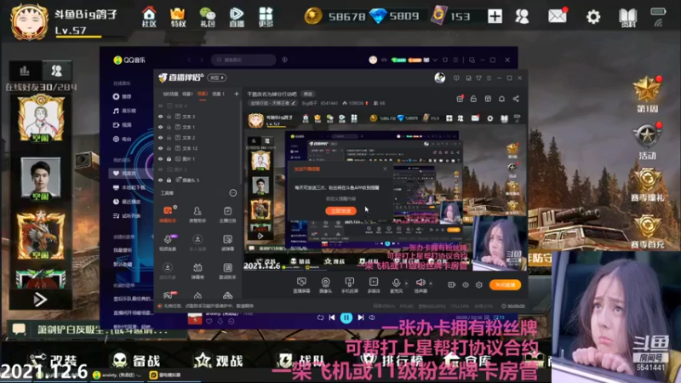This screenshot has width=681, height=383.
Task: Open 房管助手 tool in the toolbox
Action: [197, 214]
